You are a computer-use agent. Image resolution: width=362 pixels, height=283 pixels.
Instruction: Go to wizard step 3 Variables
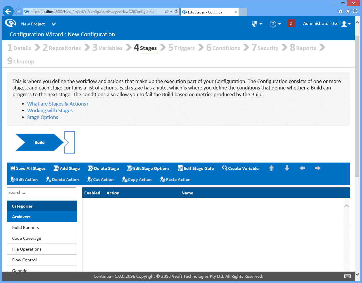[x=107, y=48]
